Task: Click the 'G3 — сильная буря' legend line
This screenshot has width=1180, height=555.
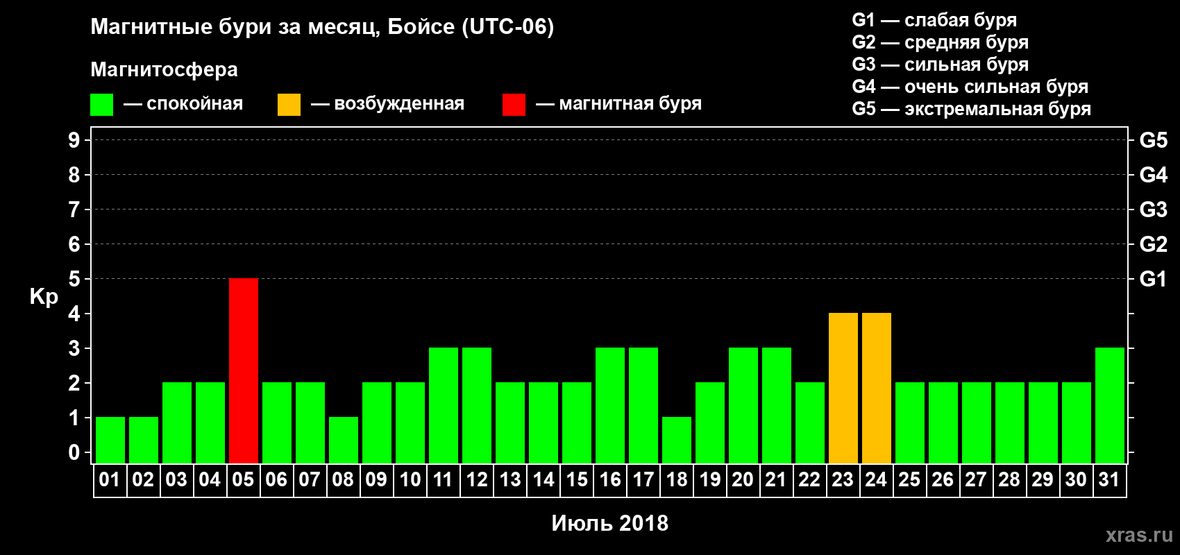Action: pyautogui.click(x=940, y=65)
